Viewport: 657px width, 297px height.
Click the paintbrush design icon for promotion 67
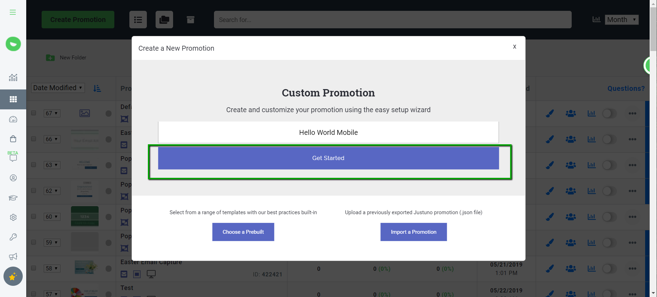(x=550, y=114)
